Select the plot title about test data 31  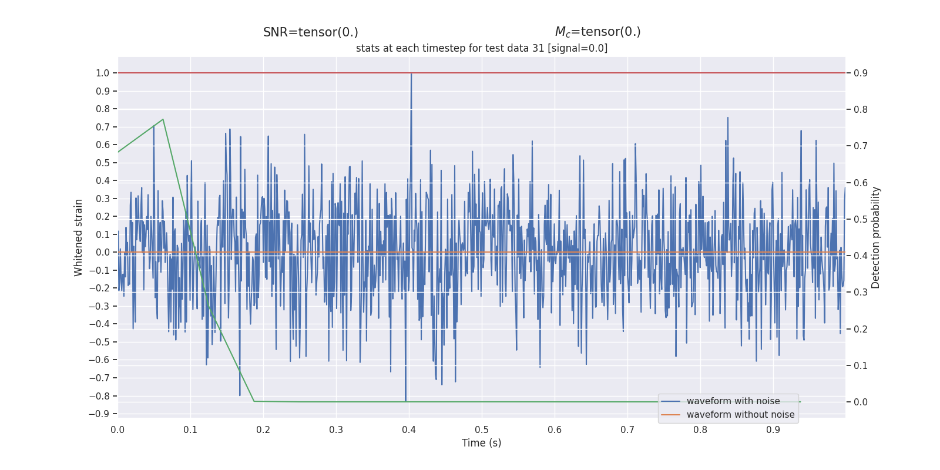[482, 48]
